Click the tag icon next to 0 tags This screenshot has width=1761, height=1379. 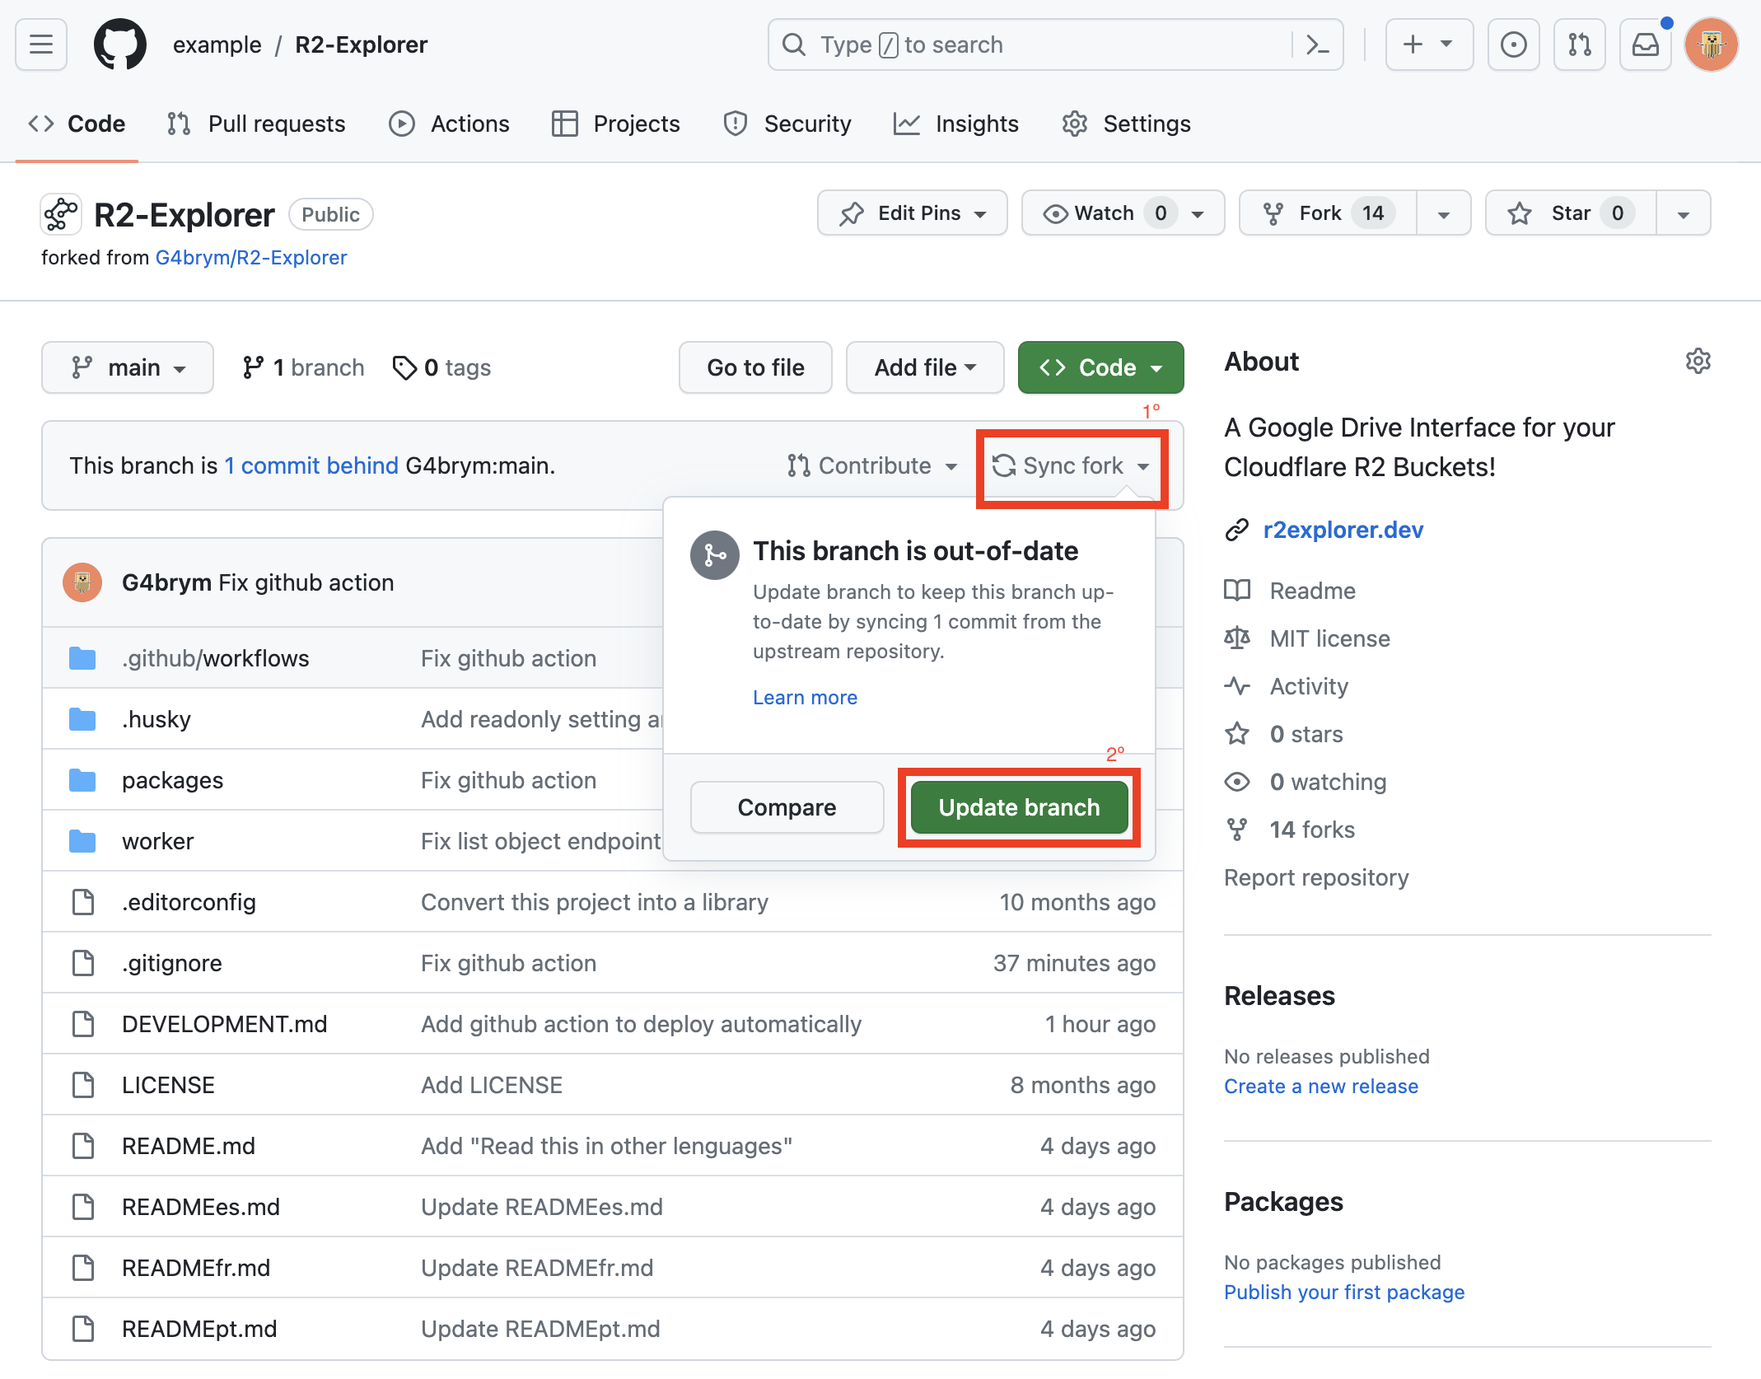pos(404,367)
